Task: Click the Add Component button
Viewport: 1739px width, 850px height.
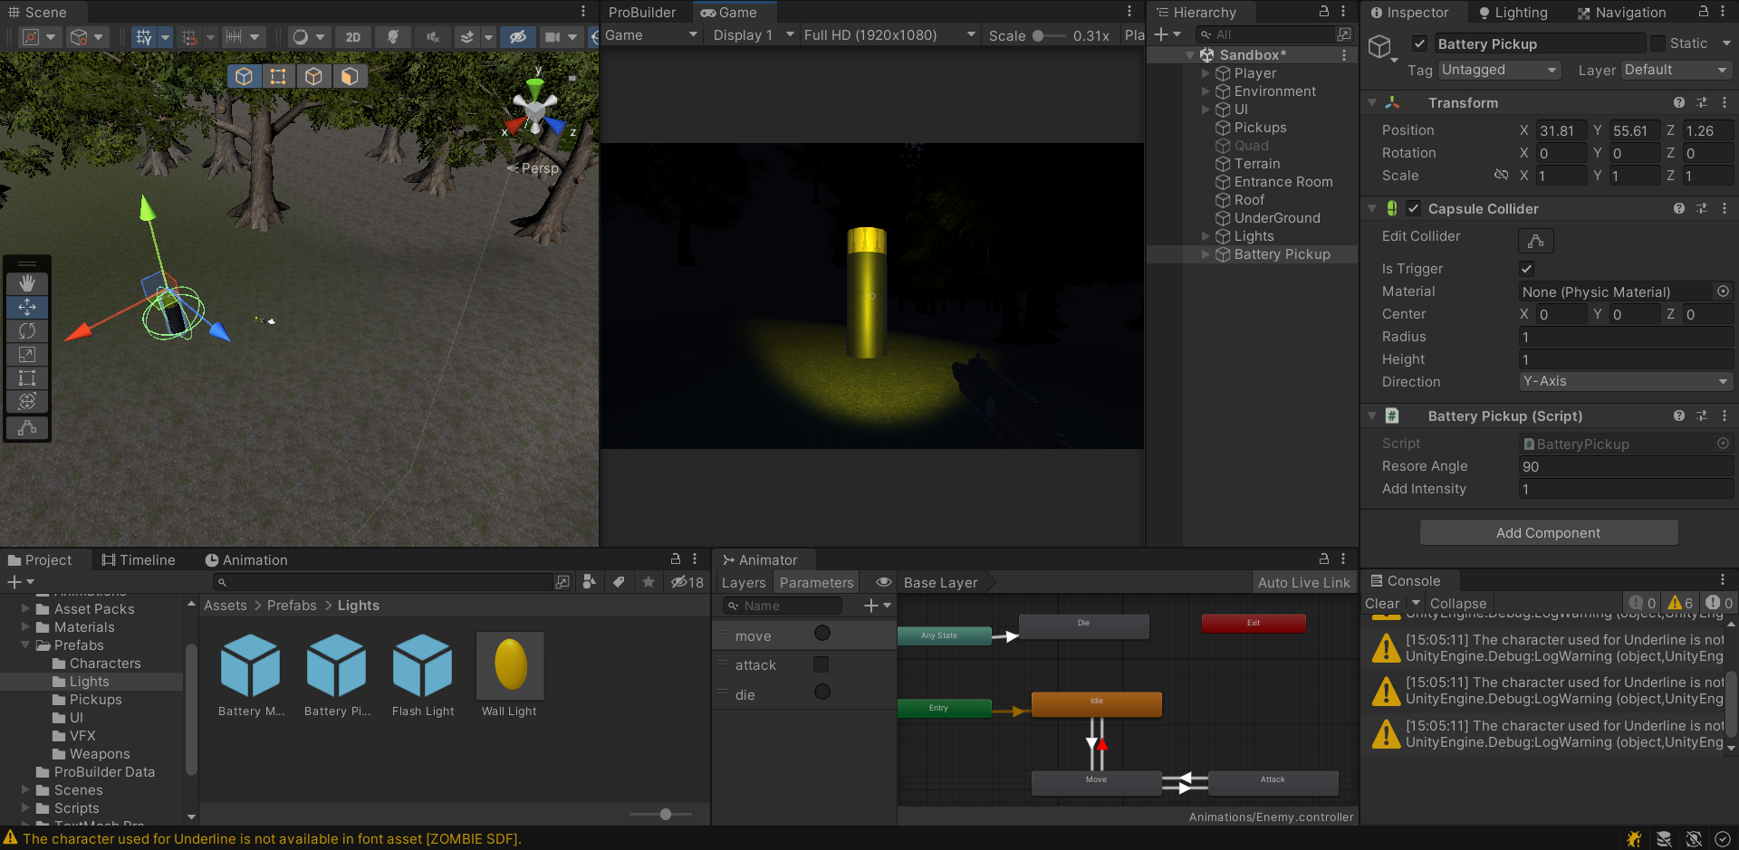Action: (1549, 532)
